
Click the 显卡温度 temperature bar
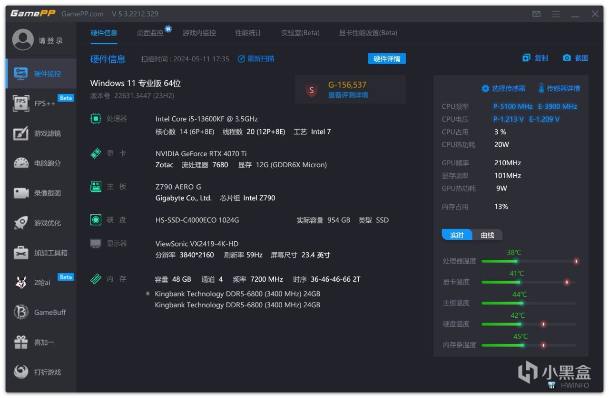(529, 282)
